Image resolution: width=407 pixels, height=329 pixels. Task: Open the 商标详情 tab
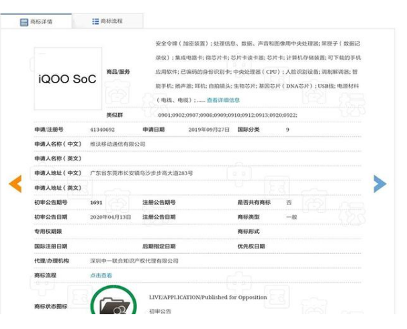[36, 21]
